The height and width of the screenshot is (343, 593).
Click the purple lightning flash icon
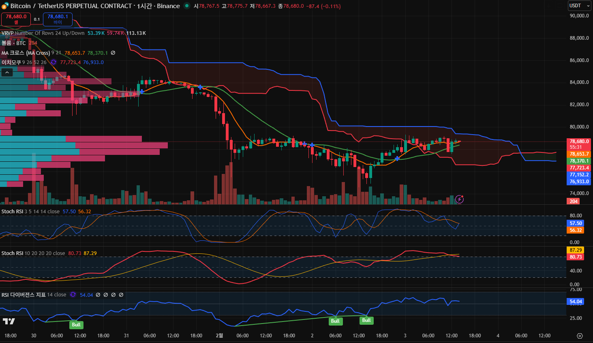(459, 199)
